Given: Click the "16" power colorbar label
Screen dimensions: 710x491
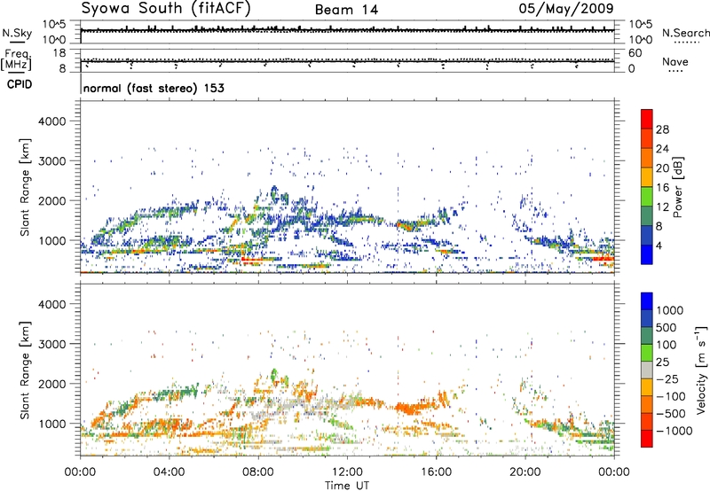Looking at the screenshot, I should [662, 188].
